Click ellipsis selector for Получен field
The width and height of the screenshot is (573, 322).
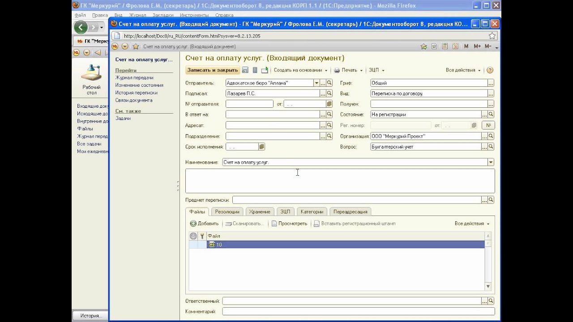pyautogui.click(x=491, y=104)
